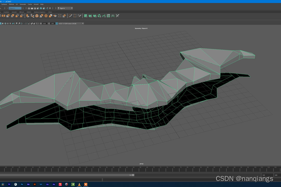Open the UV Editor checker shelf icon
The height and width of the screenshot is (187, 281).
[109, 16]
